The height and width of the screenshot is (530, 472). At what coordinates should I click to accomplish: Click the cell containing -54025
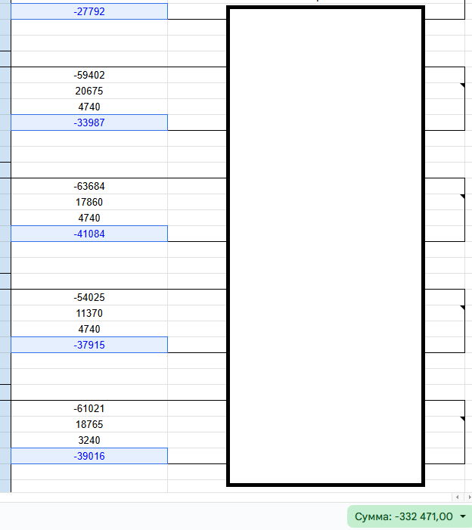click(x=89, y=297)
